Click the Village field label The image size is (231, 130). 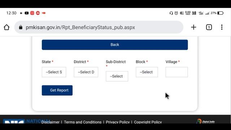click(171, 62)
